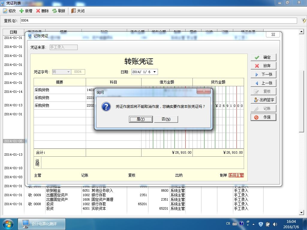Click the 说明 notes text area
The height and width of the screenshot is (230, 307).
pos(142,163)
